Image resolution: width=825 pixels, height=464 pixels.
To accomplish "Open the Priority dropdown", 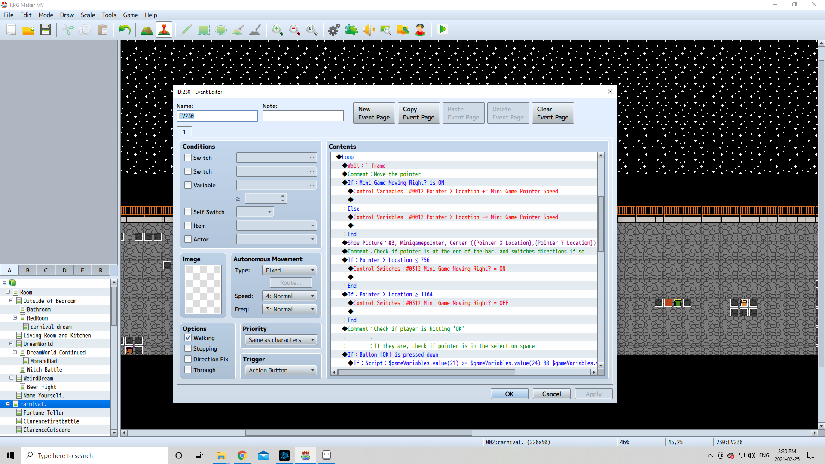I will click(x=281, y=340).
